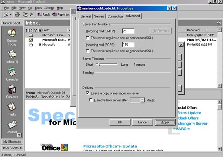Click the MSNBC link in preview

click(x=182, y=129)
